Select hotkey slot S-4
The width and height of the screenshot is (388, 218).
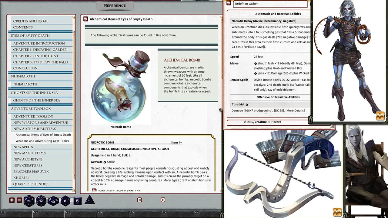[99, 212]
